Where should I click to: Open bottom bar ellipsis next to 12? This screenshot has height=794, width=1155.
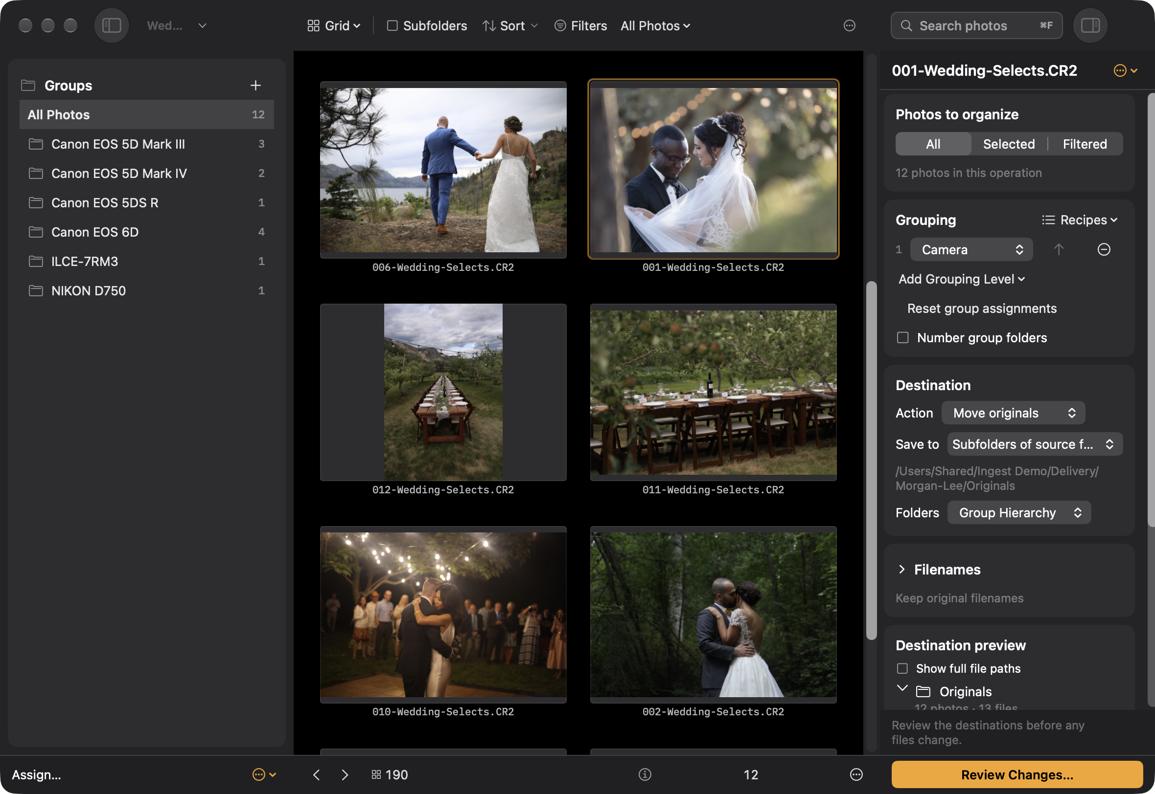(x=856, y=774)
